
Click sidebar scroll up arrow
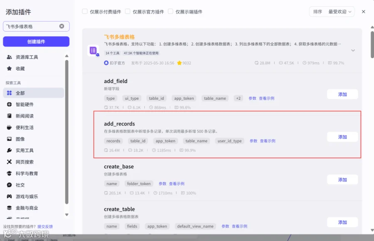pos(67,56)
